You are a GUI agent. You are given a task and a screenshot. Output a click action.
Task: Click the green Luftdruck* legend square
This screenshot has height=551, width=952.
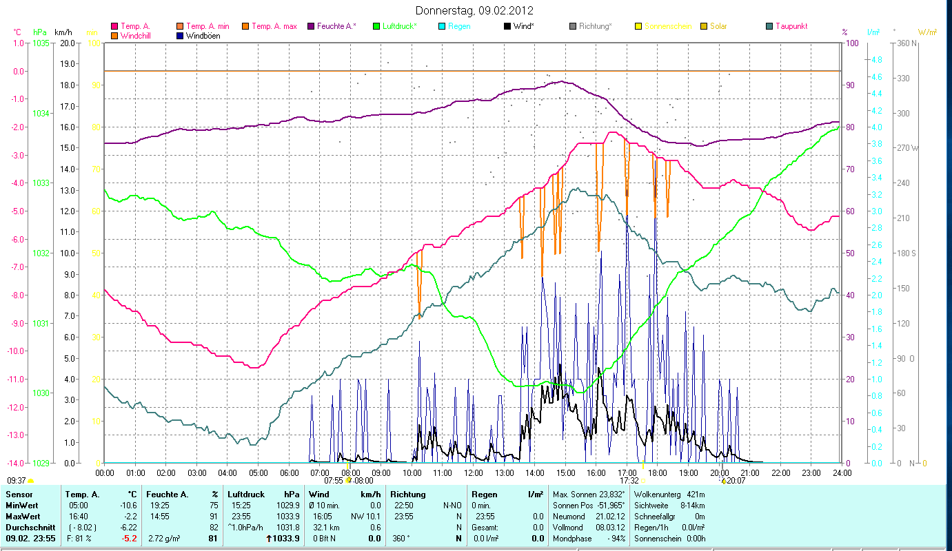pos(376,27)
